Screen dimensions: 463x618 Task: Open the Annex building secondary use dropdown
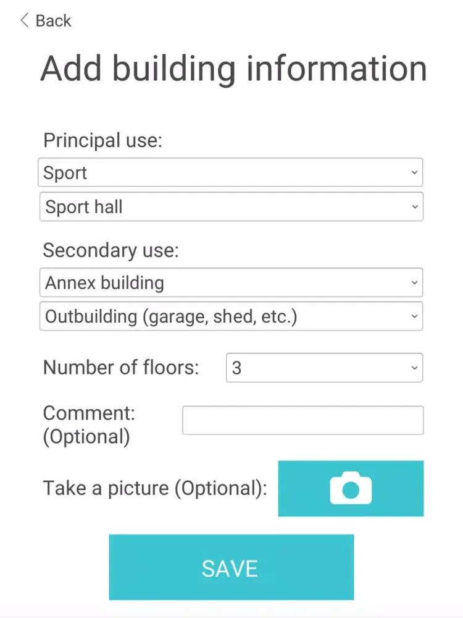point(231,282)
